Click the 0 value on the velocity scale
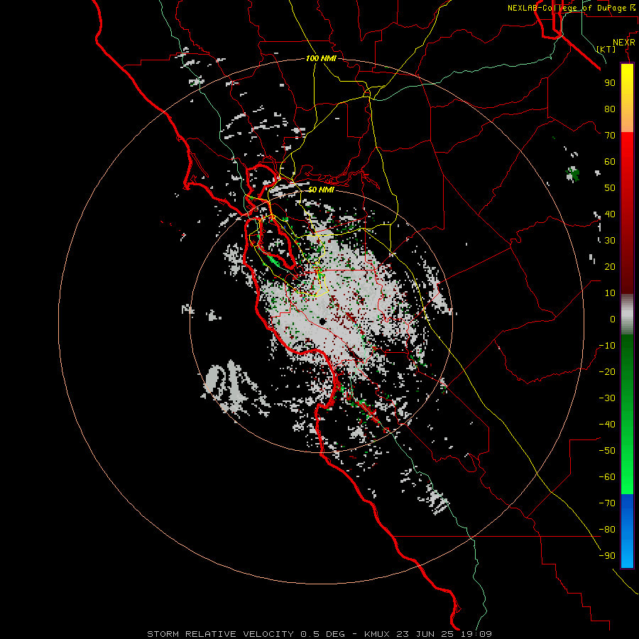Screen dimensions: 639x639 (613, 319)
